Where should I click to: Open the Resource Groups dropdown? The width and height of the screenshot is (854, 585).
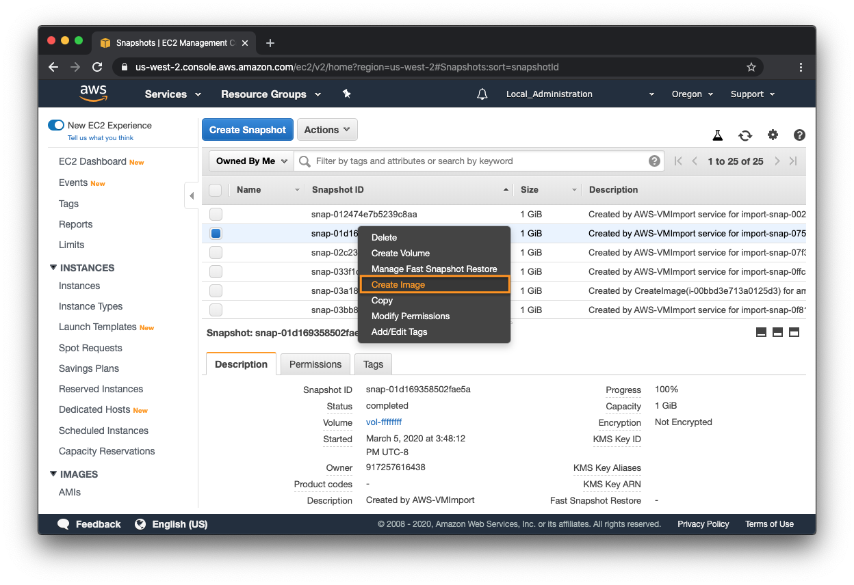pos(271,94)
